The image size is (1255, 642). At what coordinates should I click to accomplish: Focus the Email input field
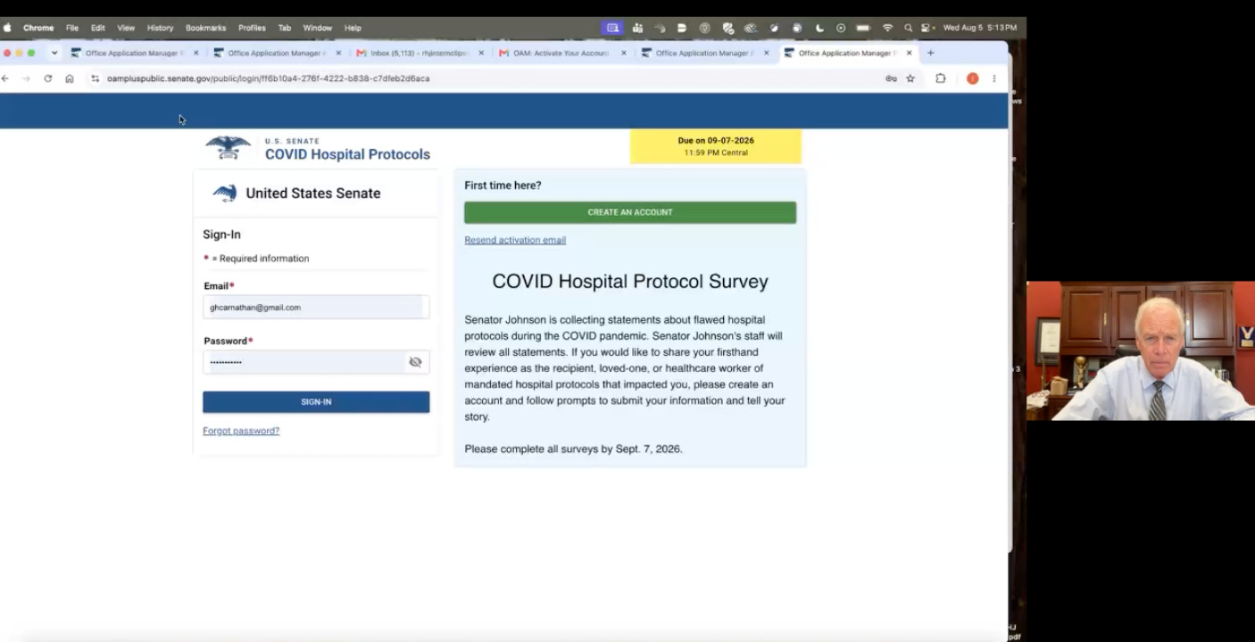tap(316, 308)
